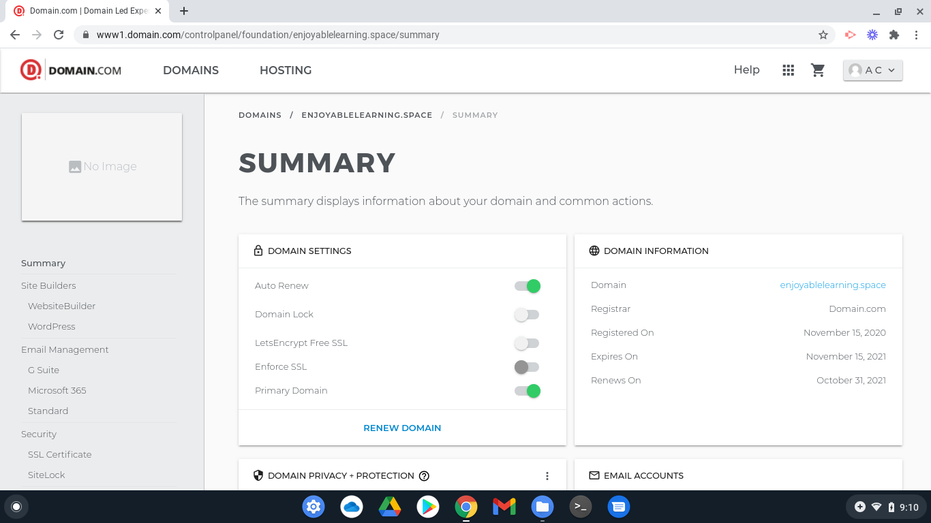Click RENEW DOMAIN button
This screenshot has height=523, width=931.
pos(402,428)
